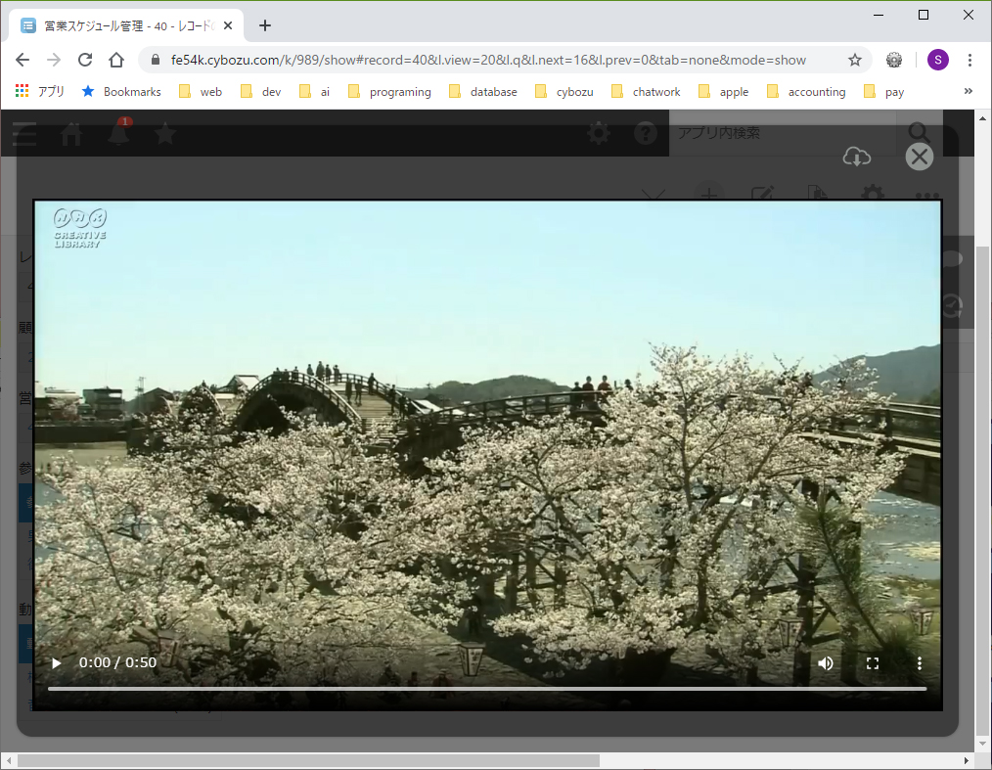Show more hidden bookmarks
Image resolution: width=992 pixels, height=770 pixels.
click(968, 91)
